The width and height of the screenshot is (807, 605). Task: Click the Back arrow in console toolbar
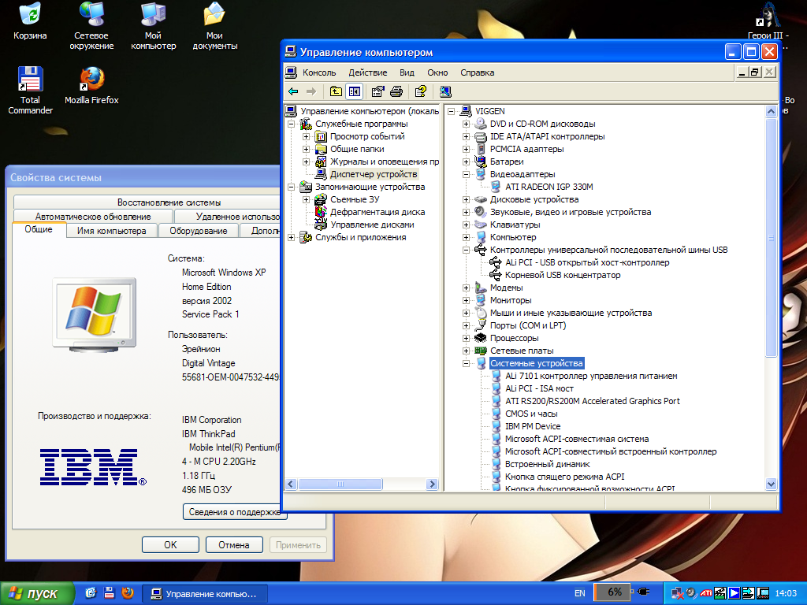click(x=293, y=91)
